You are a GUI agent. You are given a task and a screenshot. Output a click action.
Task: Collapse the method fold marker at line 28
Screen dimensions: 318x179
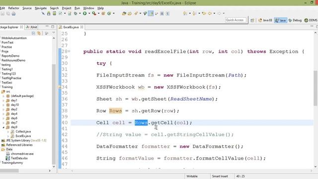tap(69, 51)
